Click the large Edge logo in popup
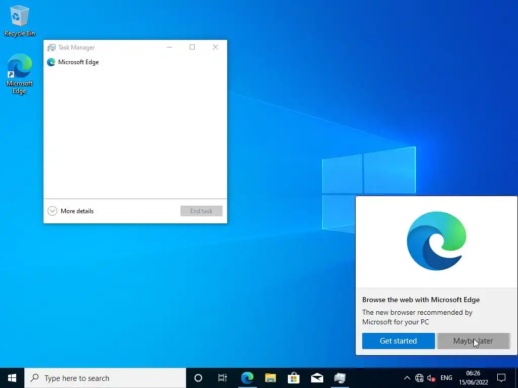Screen dimensions: 518x388 (437, 241)
